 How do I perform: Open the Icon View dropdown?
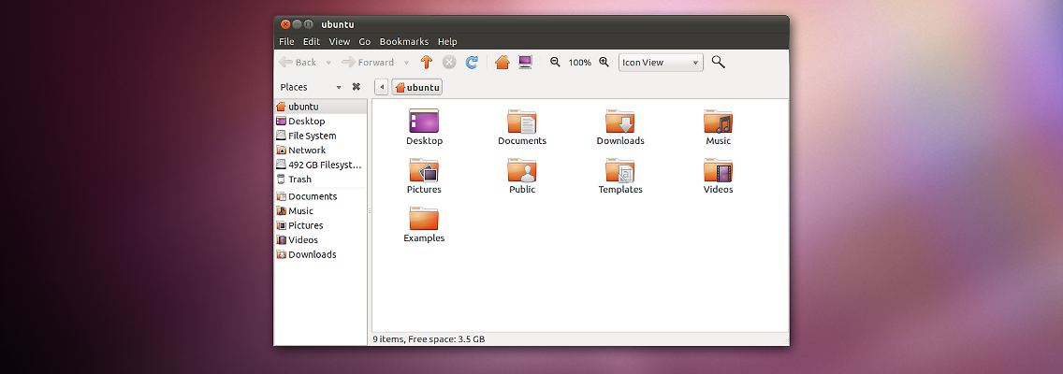click(x=661, y=63)
